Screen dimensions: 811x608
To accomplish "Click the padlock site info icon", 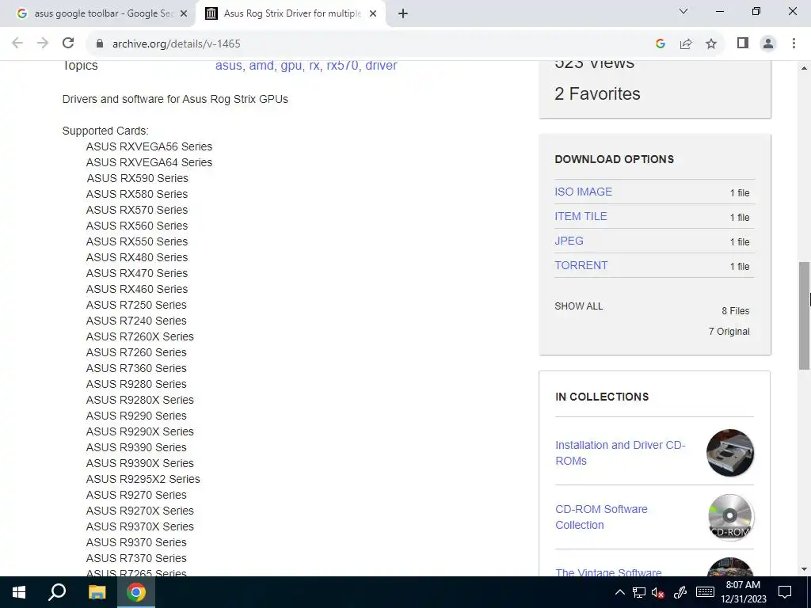I will click(100, 44).
